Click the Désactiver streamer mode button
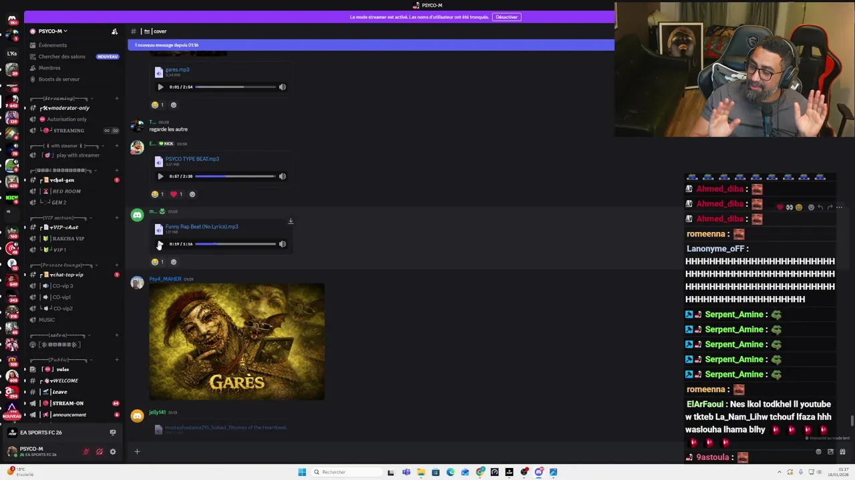The image size is (855, 480). [x=506, y=17]
